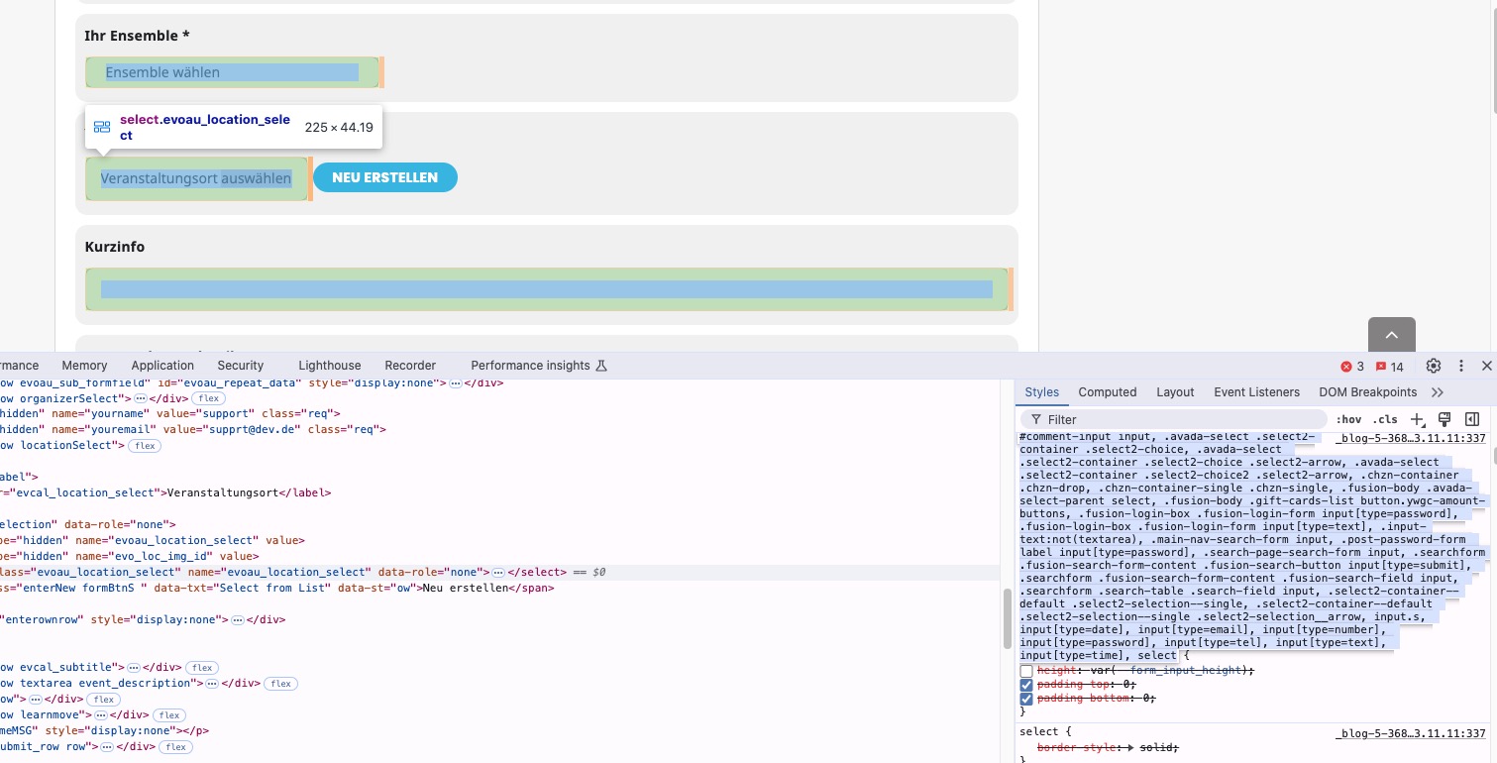1497x763 pixels.
Task: Expand ellipsis of organizerSelect div
Action: (x=140, y=398)
